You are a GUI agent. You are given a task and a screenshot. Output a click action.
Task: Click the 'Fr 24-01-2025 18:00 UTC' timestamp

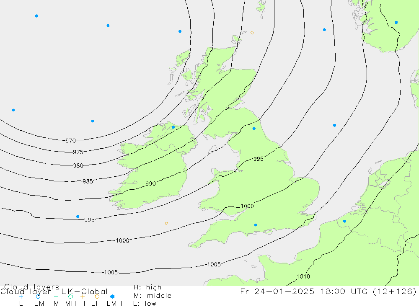pos(304,291)
